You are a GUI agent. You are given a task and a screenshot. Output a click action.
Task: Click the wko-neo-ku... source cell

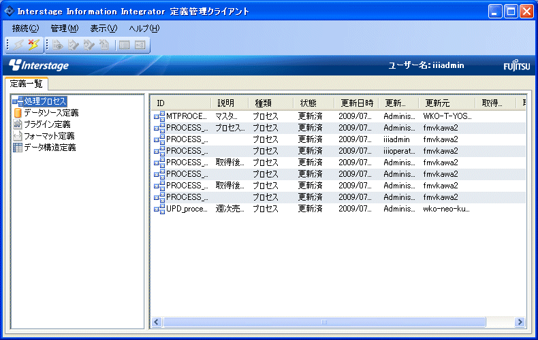tap(446, 209)
